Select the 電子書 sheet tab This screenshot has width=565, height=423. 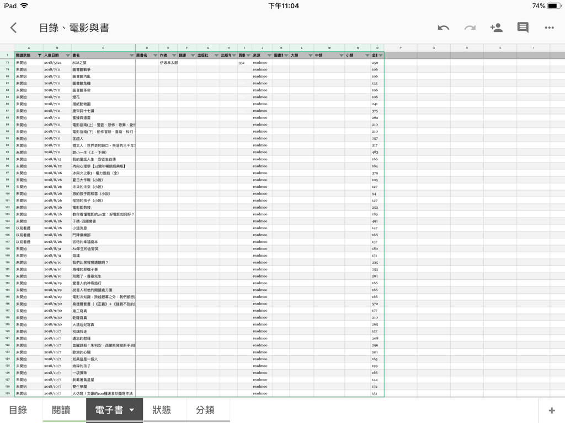tap(109, 410)
